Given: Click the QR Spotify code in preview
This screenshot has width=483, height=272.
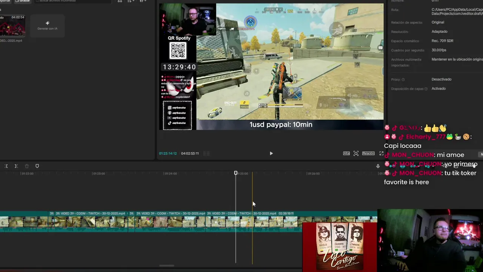Looking at the screenshot, I should coord(178,51).
